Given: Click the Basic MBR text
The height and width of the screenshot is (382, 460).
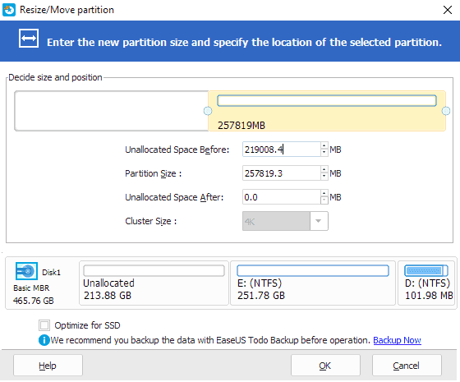Looking at the screenshot, I should click(31, 288).
